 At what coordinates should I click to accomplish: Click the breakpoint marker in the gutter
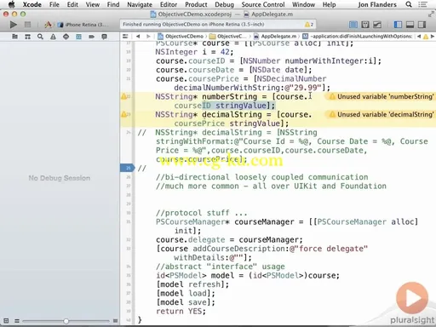pos(127,168)
